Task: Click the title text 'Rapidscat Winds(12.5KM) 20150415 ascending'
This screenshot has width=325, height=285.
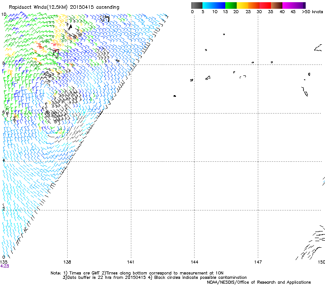Action: tap(64, 7)
